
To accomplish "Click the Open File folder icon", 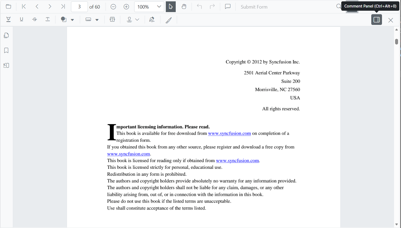I will (x=9, y=7).
